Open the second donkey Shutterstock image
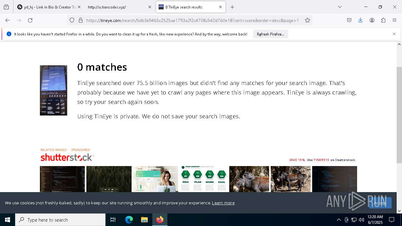The image size is (402, 226). pyautogui.click(x=291, y=179)
